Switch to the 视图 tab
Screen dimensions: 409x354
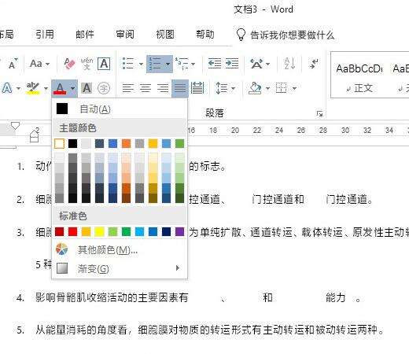click(x=165, y=35)
